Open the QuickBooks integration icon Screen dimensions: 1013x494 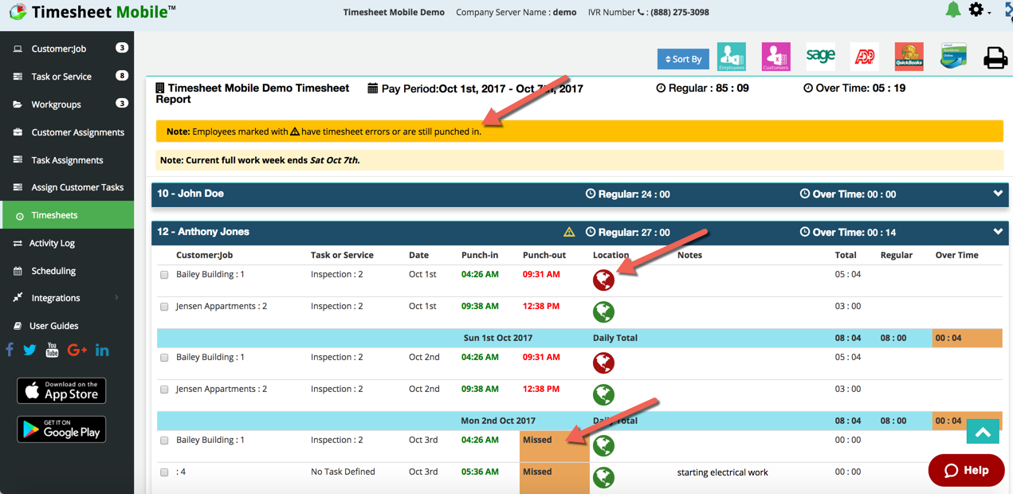[x=909, y=56]
